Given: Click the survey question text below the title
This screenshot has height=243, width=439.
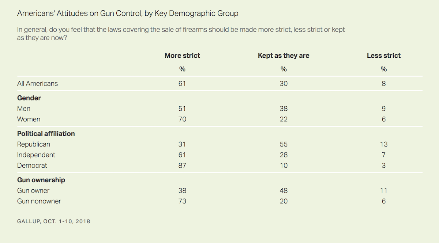Looking at the screenshot, I should pos(181,34).
